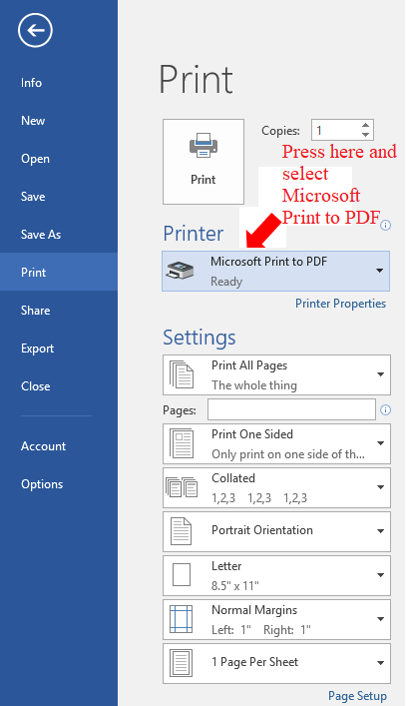The height and width of the screenshot is (706, 407).
Task: Expand the Normal Margins dropdown
Action: (x=380, y=619)
